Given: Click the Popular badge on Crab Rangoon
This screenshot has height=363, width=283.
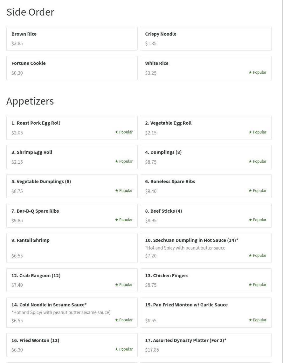Looking at the screenshot, I should (x=124, y=285).
